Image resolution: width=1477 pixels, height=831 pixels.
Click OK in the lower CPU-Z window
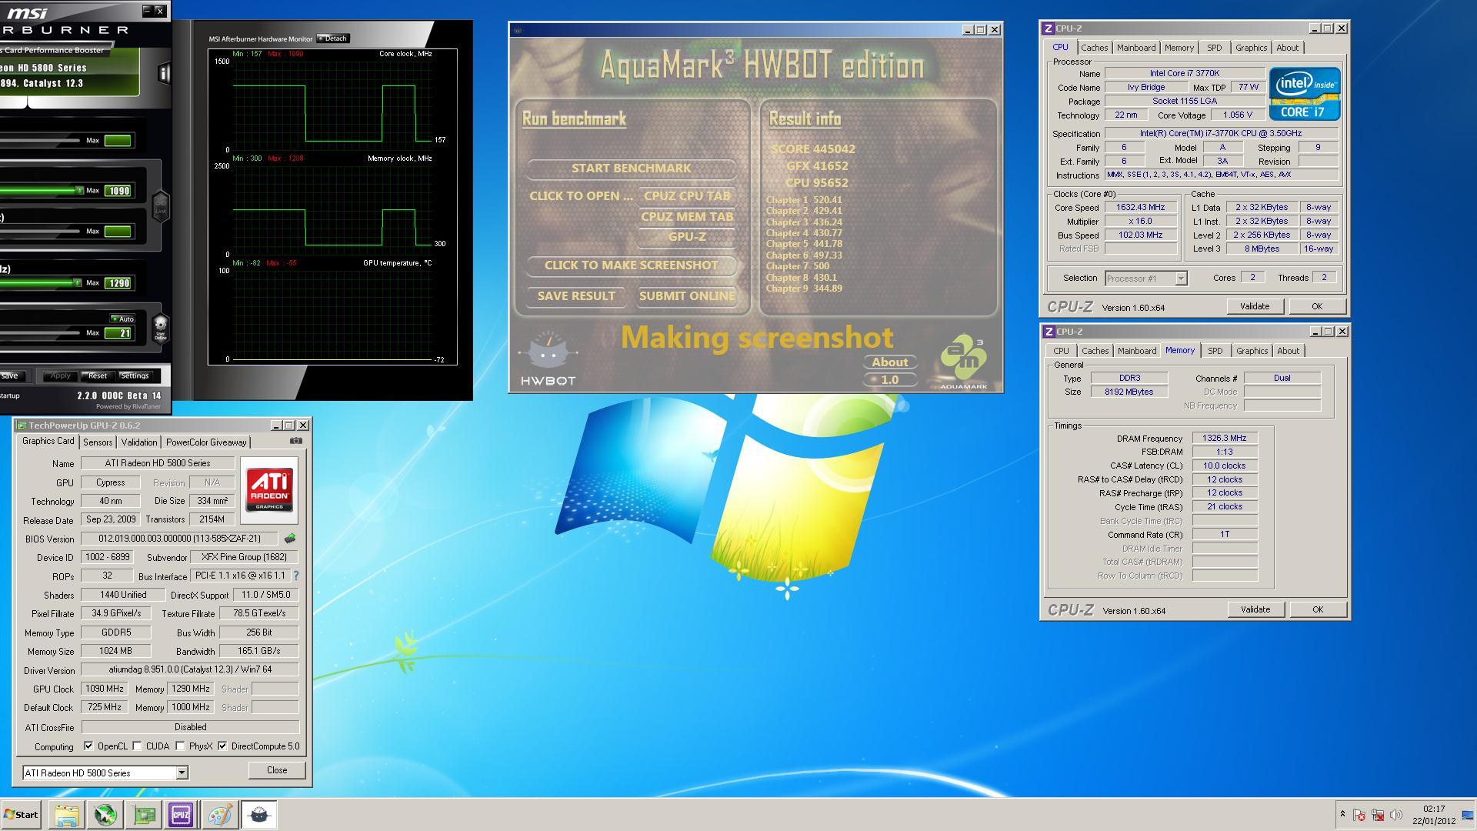pyautogui.click(x=1318, y=609)
